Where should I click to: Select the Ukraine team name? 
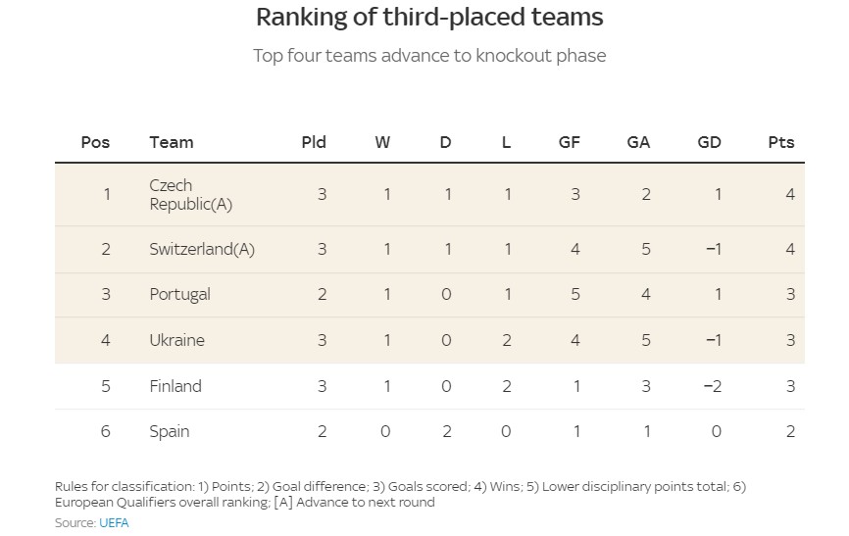pyautogui.click(x=176, y=340)
